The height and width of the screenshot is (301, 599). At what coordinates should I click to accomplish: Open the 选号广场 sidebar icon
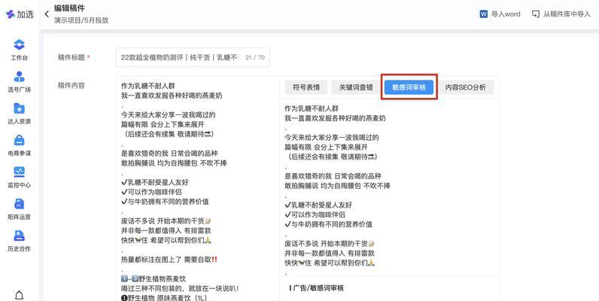[19, 77]
